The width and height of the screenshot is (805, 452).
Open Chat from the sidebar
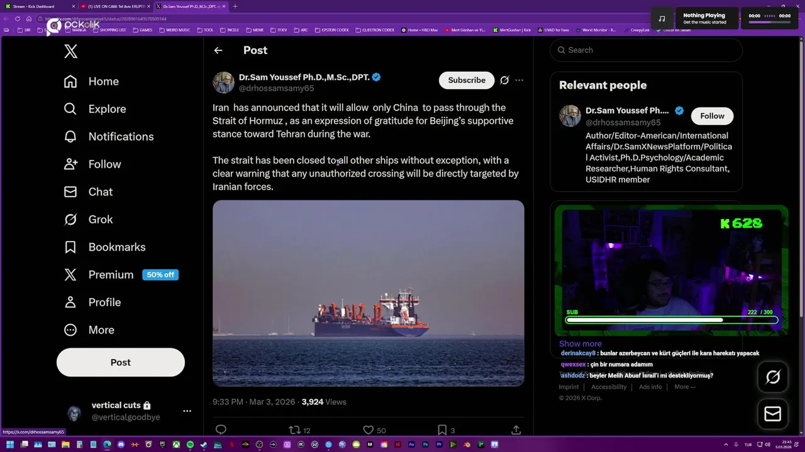[x=88, y=192]
